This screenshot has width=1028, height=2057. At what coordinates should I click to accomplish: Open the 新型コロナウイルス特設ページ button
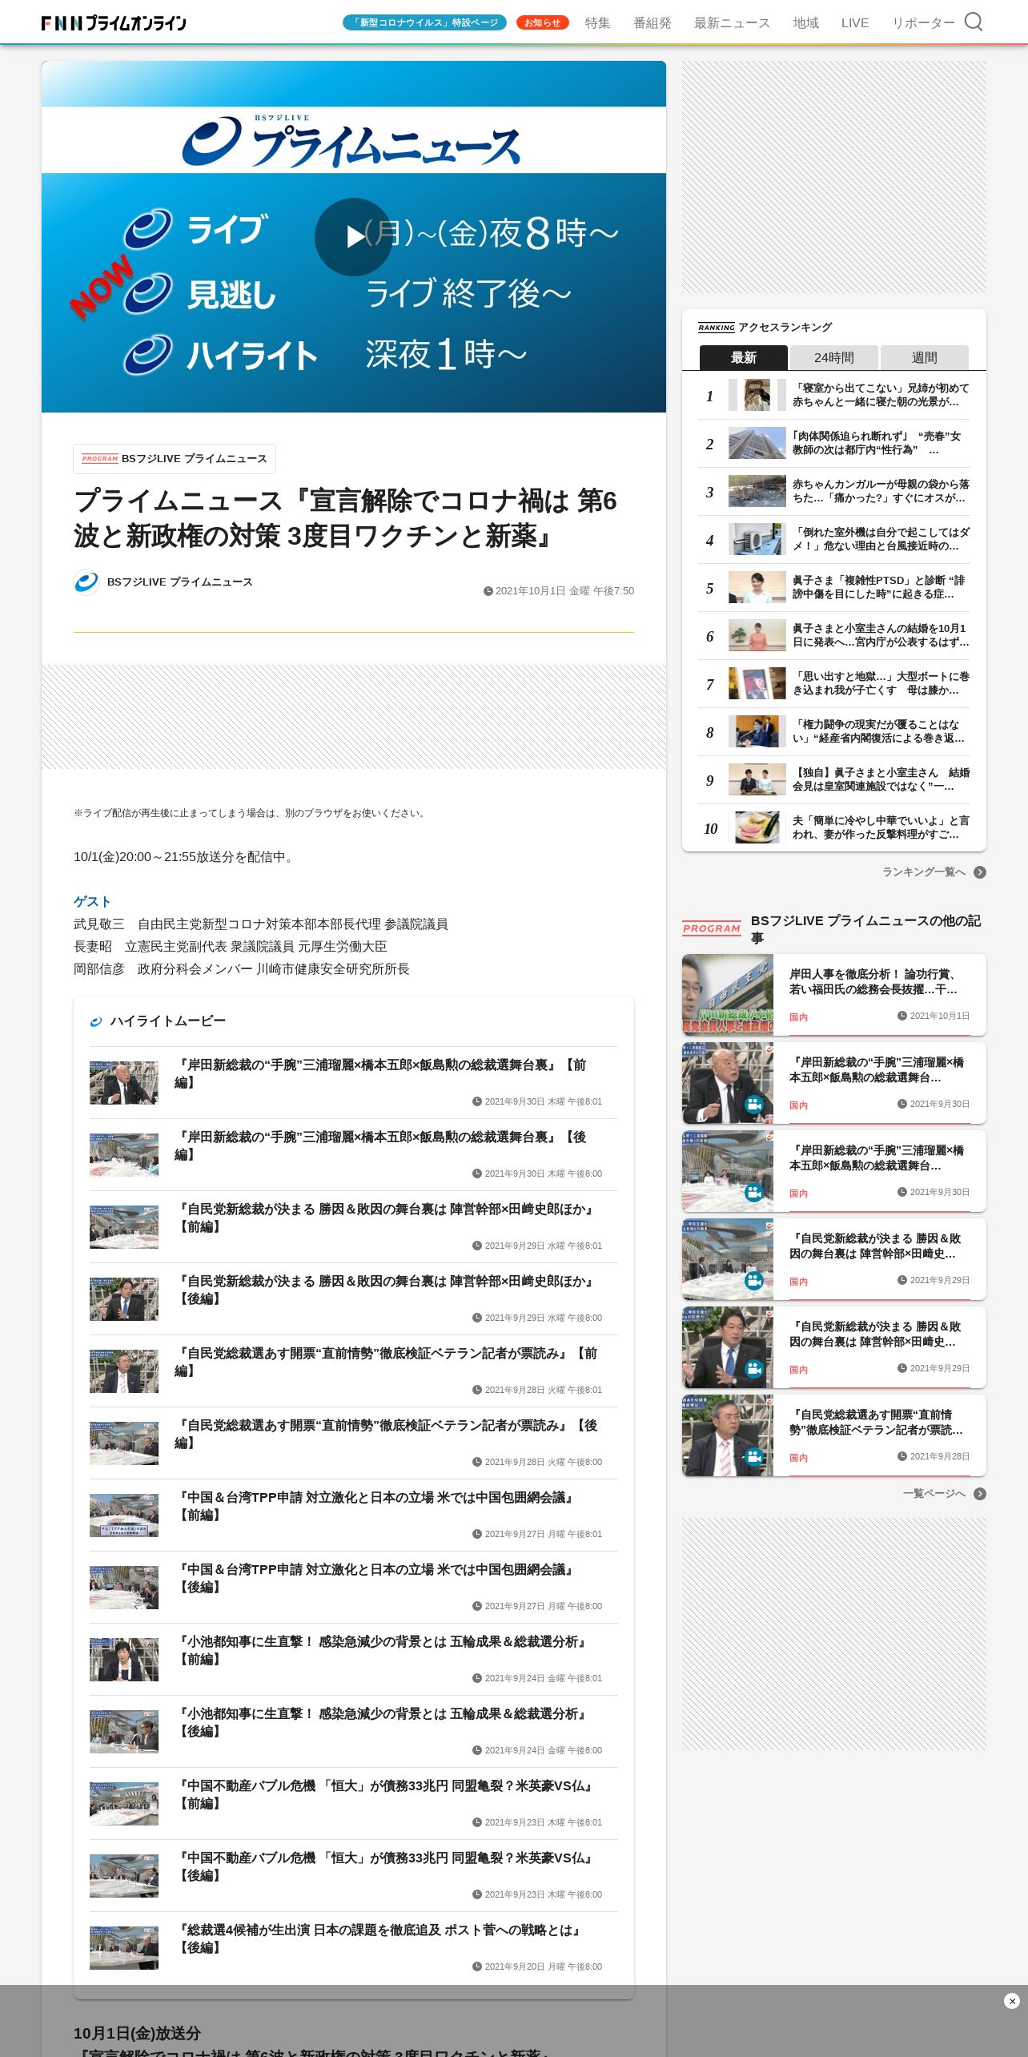pyautogui.click(x=424, y=22)
